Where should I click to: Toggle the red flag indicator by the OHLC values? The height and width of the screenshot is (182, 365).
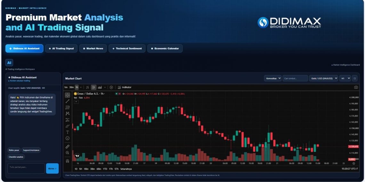tap(119, 94)
